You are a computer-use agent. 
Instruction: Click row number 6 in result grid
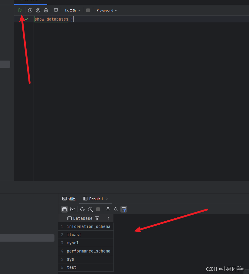(x=62, y=268)
